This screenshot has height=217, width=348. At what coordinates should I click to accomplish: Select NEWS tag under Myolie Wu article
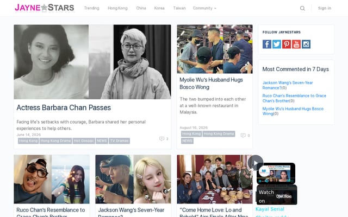[x=187, y=141]
